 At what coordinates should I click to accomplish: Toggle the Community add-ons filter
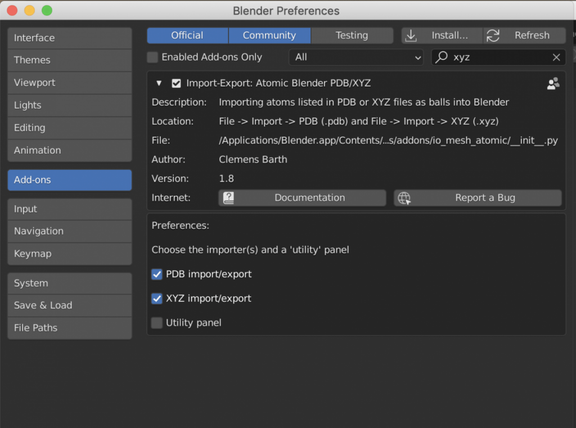[x=269, y=35]
